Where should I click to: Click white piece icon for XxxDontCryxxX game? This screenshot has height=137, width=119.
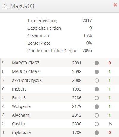point(97,80)
